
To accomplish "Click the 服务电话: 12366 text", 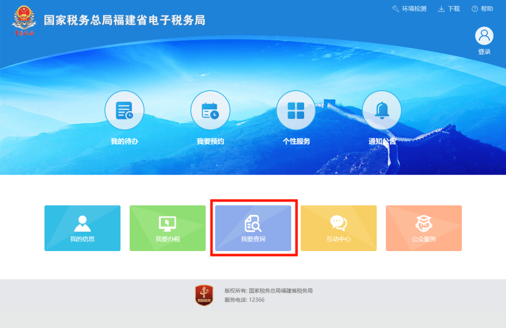I will pyautogui.click(x=244, y=300).
